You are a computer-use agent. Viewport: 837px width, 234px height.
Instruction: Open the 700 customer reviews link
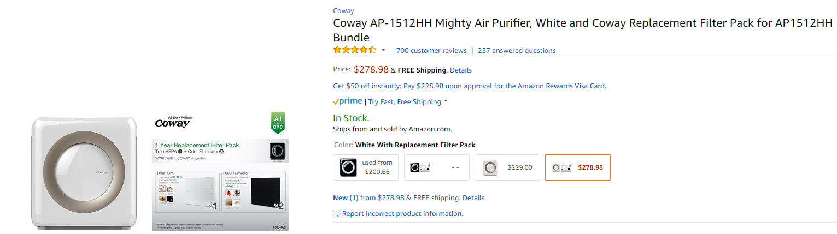pos(431,51)
